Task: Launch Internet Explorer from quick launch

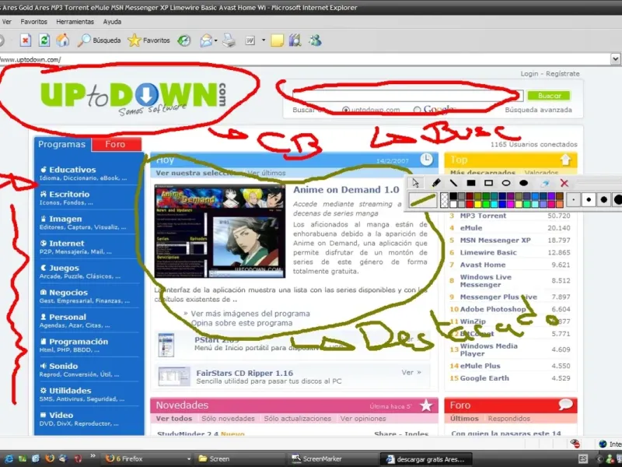Action: 9,459
